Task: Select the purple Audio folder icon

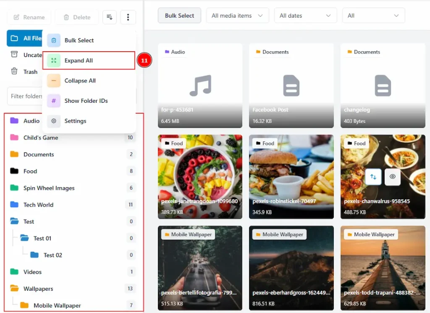Action: (14, 121)
